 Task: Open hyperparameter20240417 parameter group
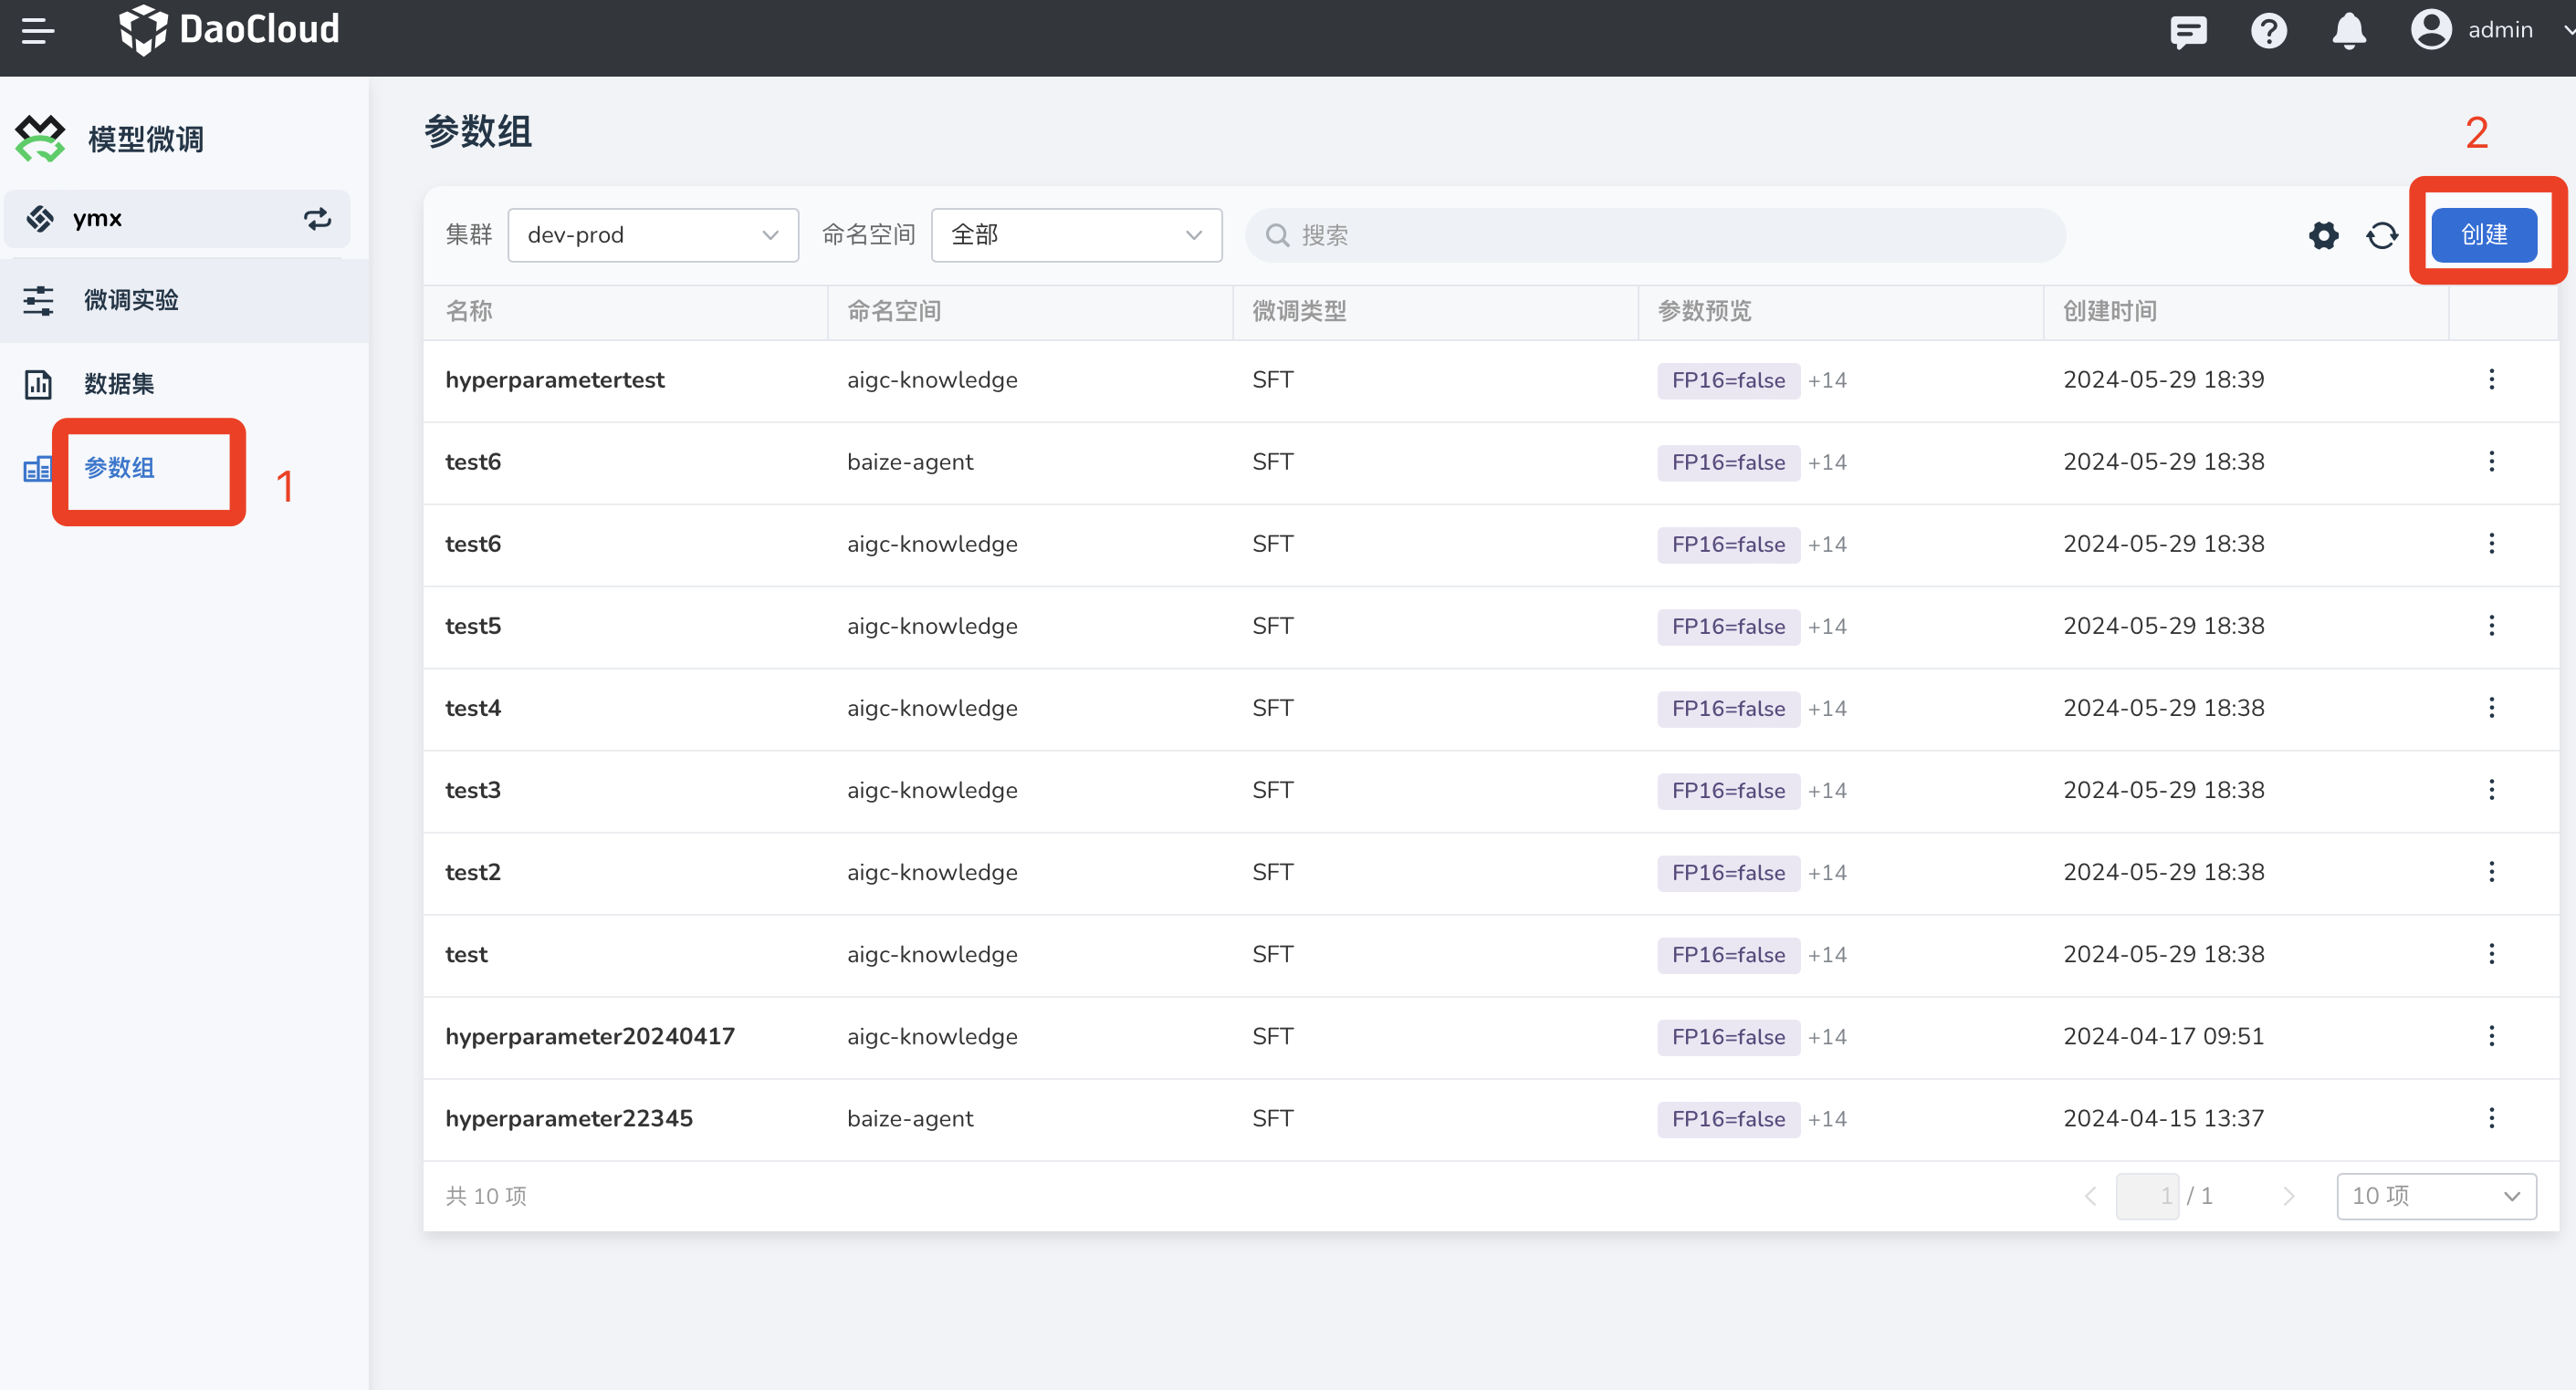pyautogui.click(x=590, y=1036)
